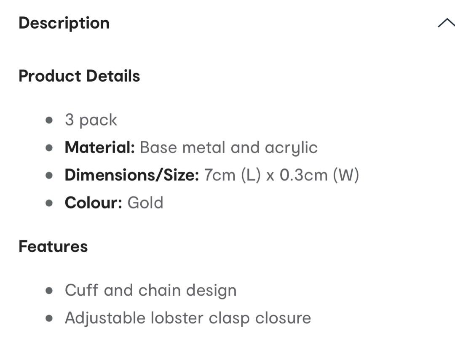Collapse the Description section using the chevron
The height and width of the screenshot is (350, 455).
click(445, 23)
